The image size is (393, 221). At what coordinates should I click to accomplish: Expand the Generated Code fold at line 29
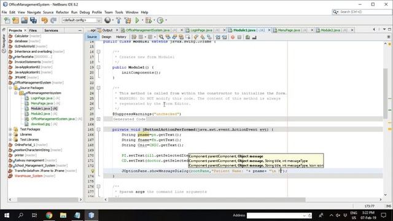click(98, 119)
